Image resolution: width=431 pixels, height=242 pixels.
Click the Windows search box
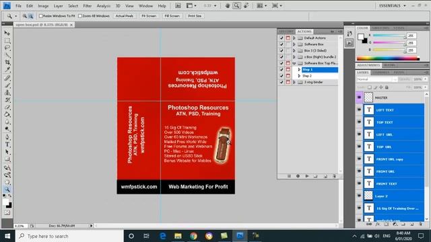[69, 236]
